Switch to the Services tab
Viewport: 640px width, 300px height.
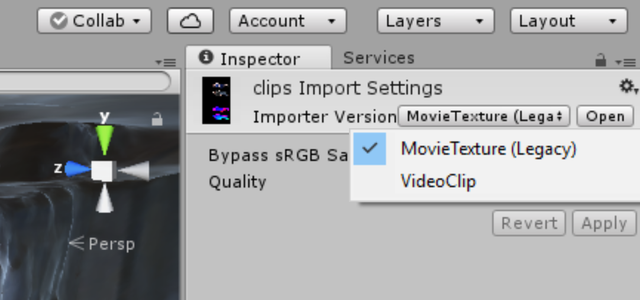(379, 58)
